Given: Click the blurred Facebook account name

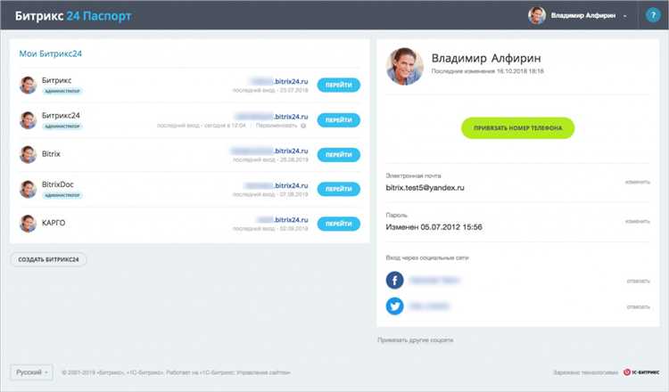Looking at the screenshot, I should pyautogui.click(x=434, y=281).
